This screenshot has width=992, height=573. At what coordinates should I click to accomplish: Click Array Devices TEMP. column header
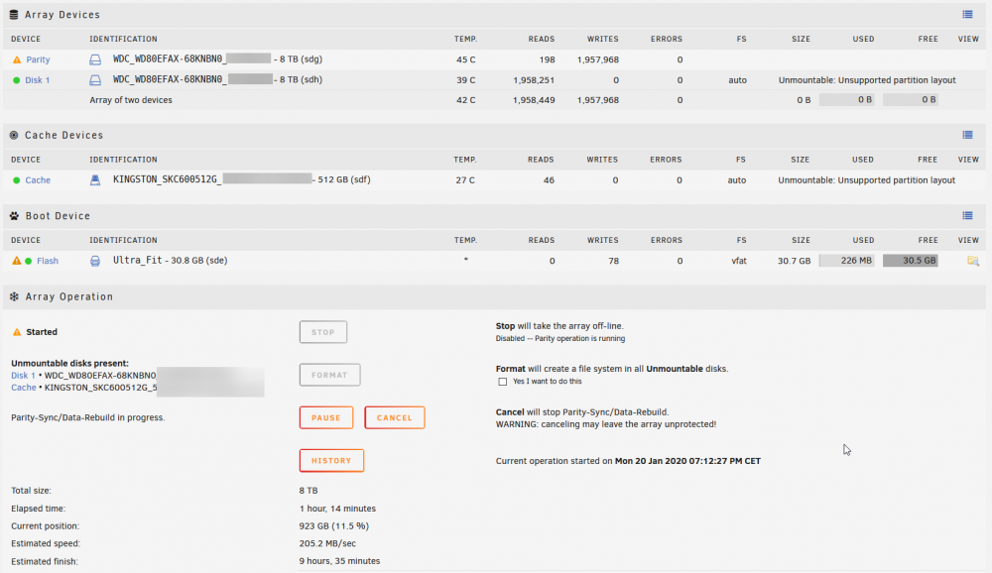tap(465, 39)
